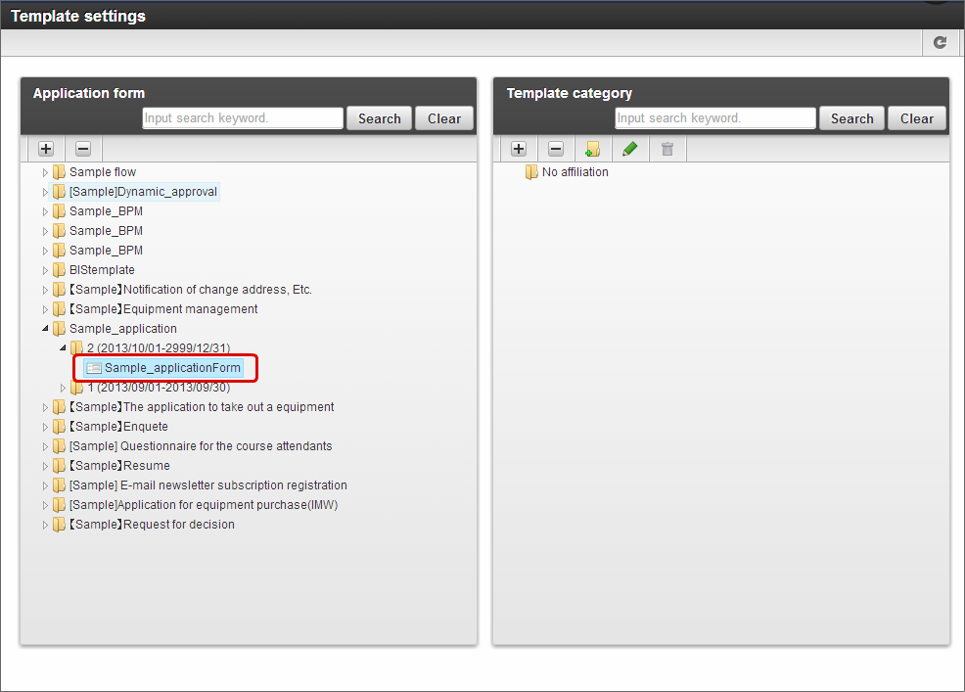Select 【Sample】Equipment management item
Screen dimensions: 965x692
[x=163, y=309]
